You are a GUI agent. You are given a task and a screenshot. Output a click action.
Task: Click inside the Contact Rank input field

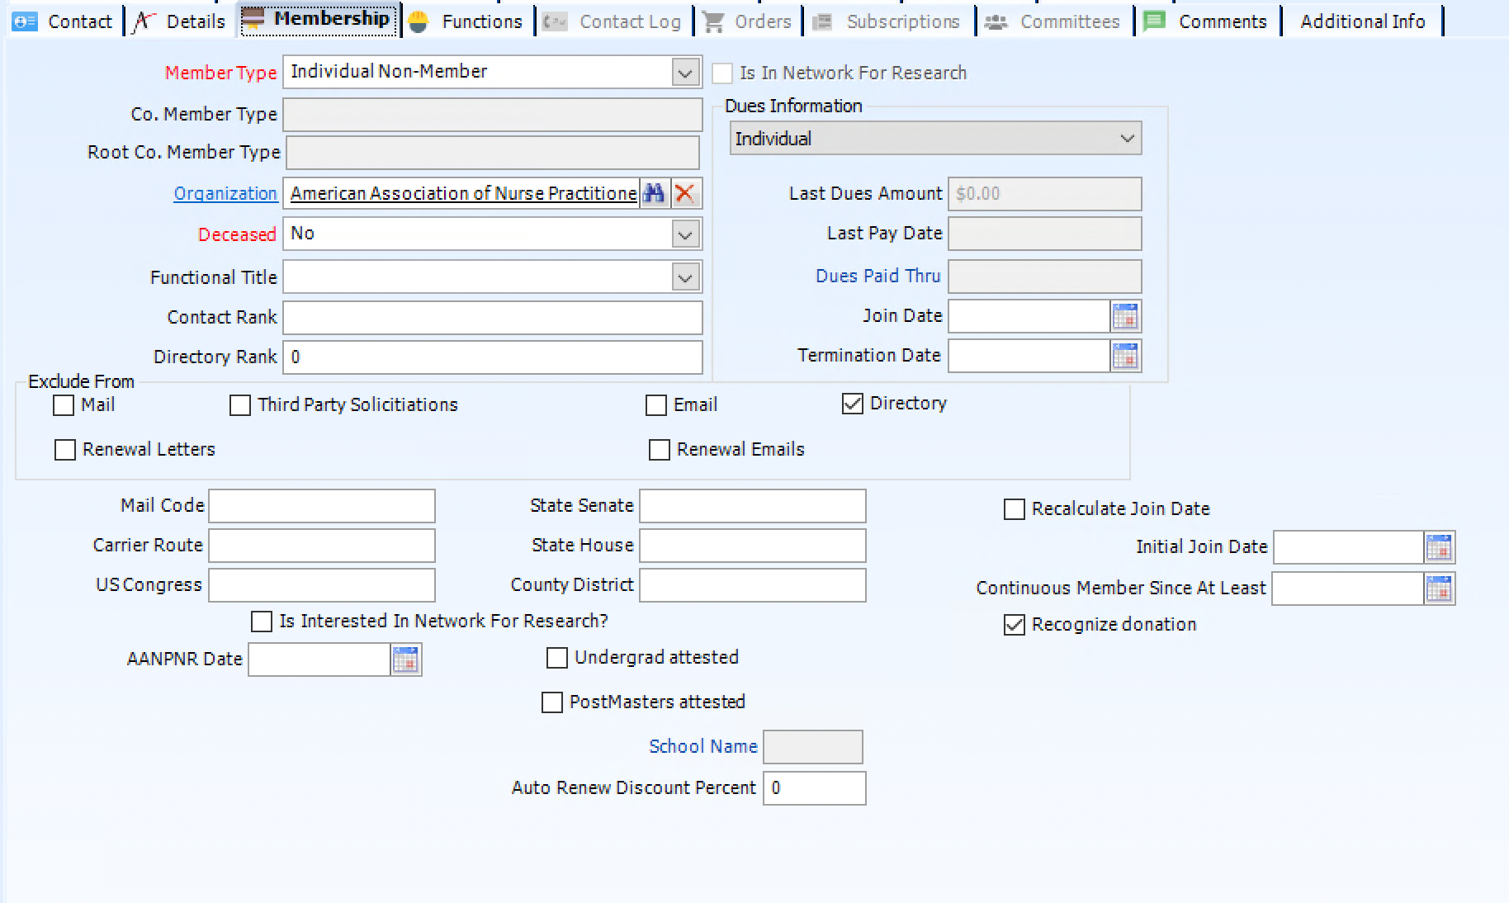click(x=492, y=317)
